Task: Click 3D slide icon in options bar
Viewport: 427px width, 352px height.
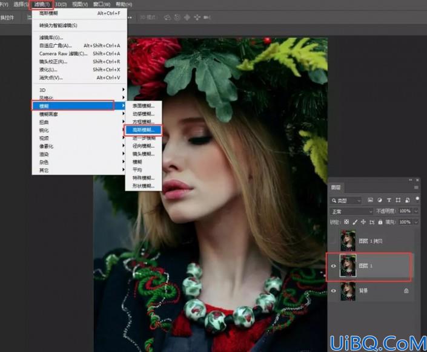Action: coord(197,18)
